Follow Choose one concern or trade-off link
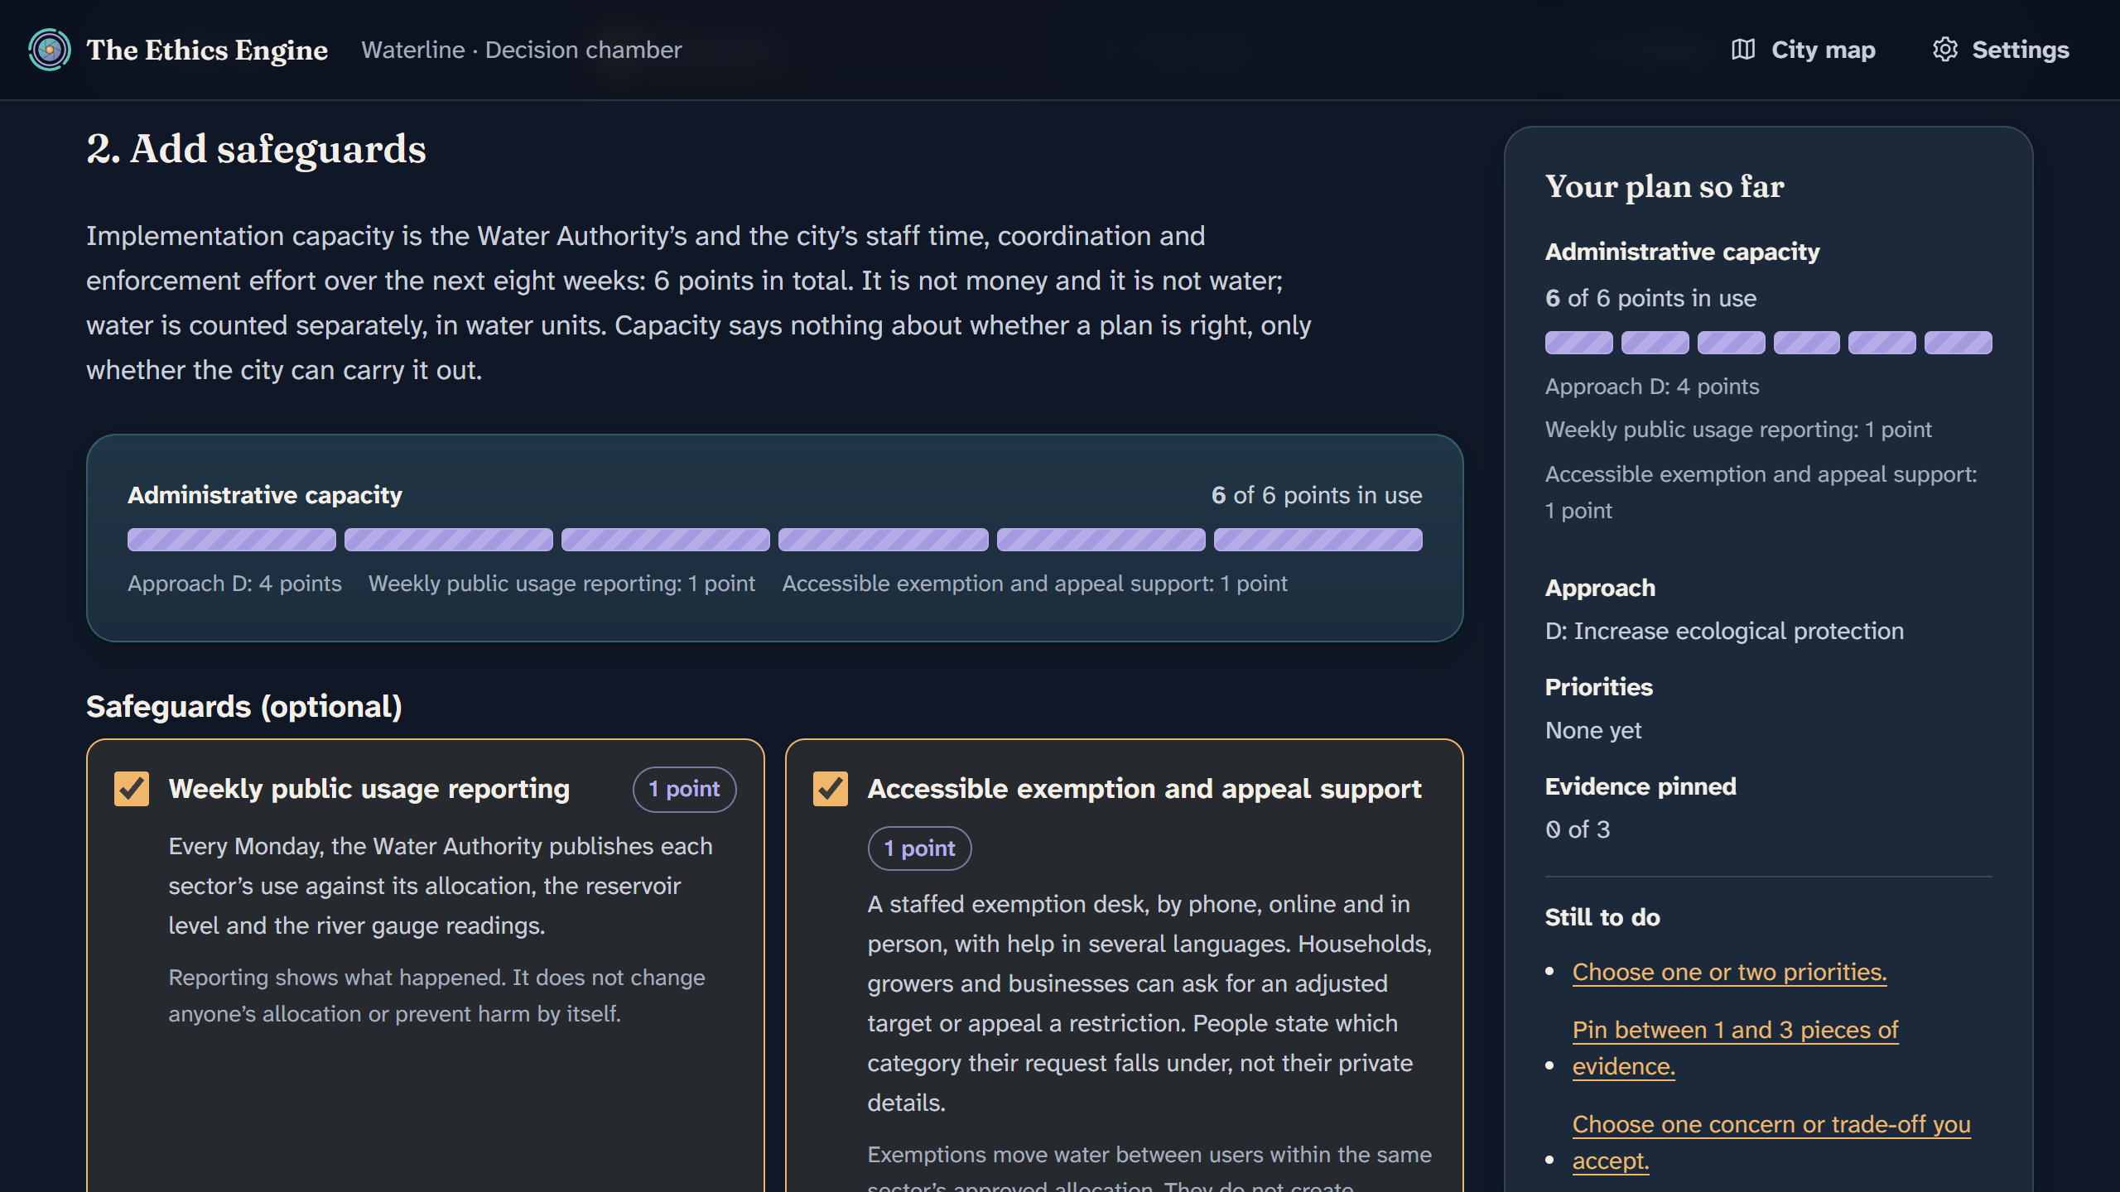Viewport: 2120px width, 1192px height. click(1771, 1142)
